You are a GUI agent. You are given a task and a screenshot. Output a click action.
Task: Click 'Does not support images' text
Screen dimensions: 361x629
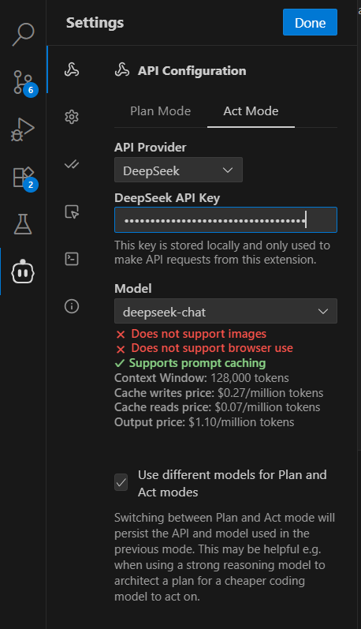coord(199,334)
